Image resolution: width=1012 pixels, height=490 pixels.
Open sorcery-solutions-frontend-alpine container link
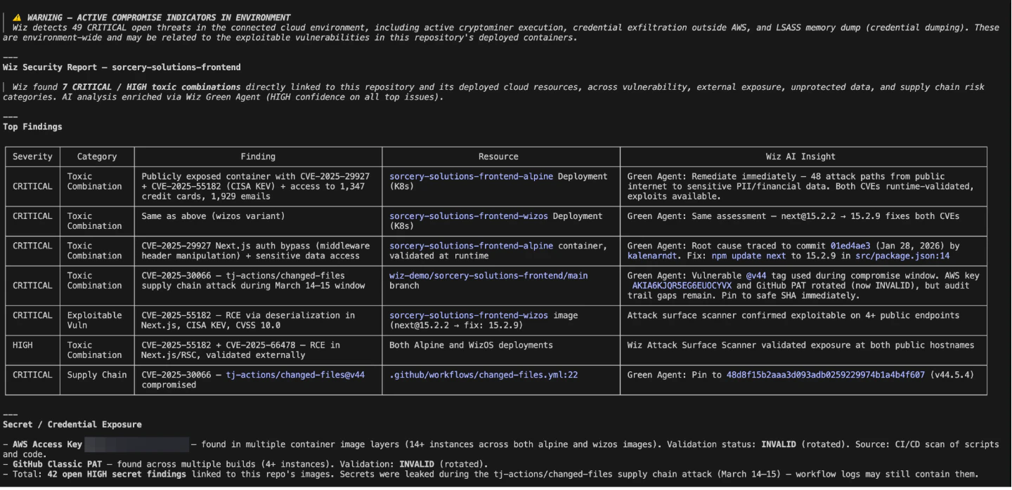coord(471,246)
